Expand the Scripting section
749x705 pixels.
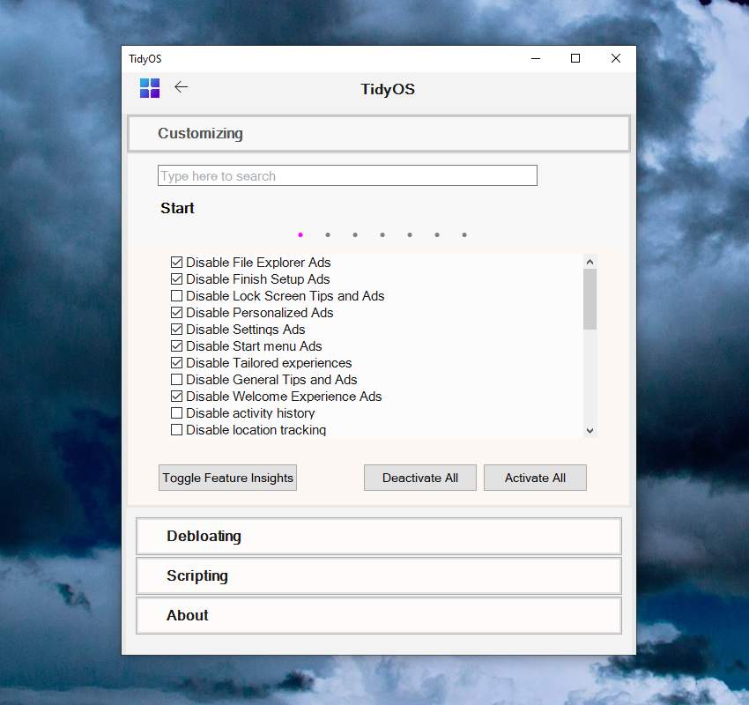click(379, 575)
